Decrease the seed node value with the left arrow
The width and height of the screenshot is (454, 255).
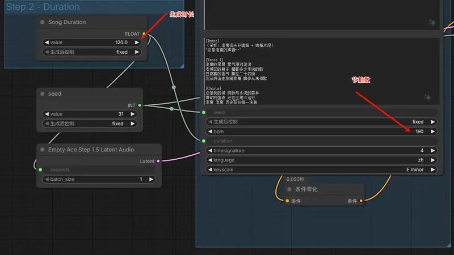click(47, 114)
